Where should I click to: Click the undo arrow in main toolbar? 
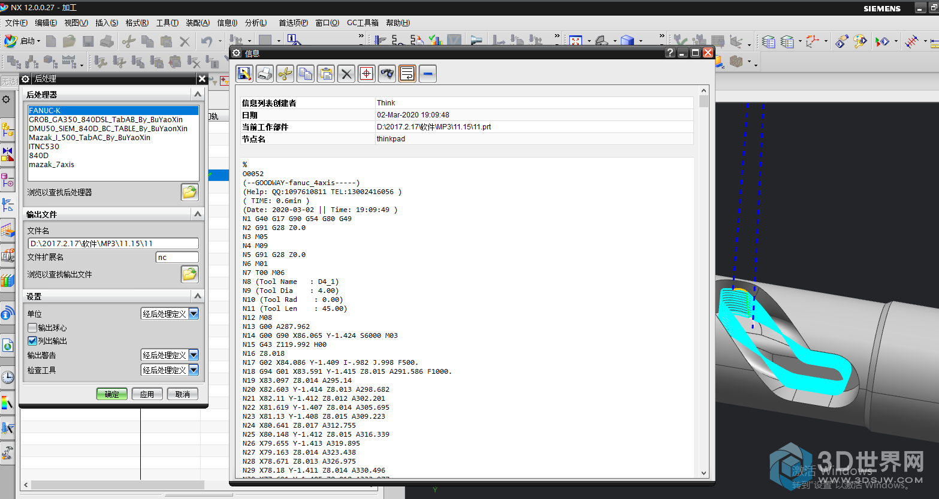coord(206,41)
